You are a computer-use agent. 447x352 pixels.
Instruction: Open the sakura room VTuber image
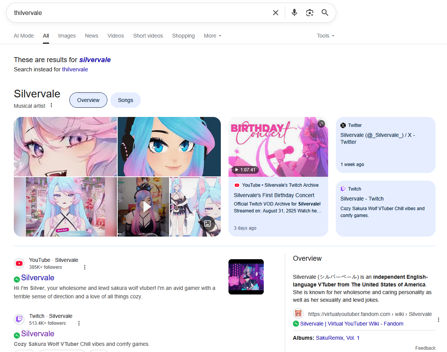[x=65, y=207]
